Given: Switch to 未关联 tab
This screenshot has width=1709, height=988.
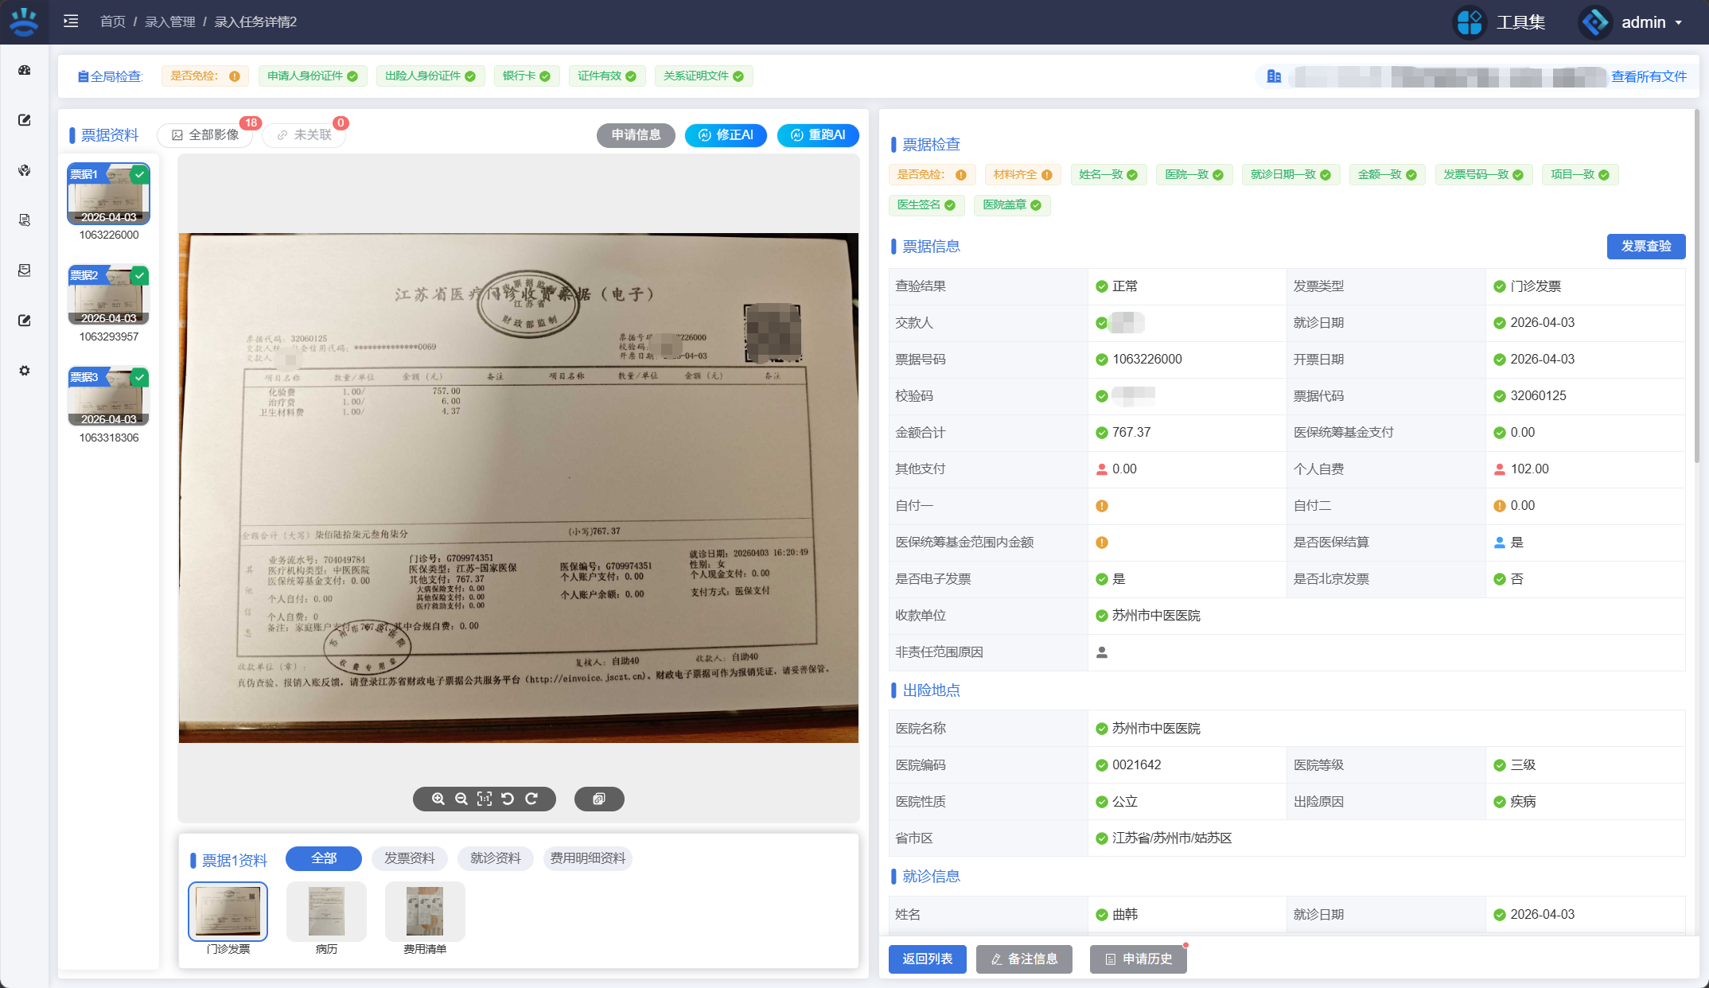Looking at the screenshot, I should pyautogui.click(x=304, y=135).
